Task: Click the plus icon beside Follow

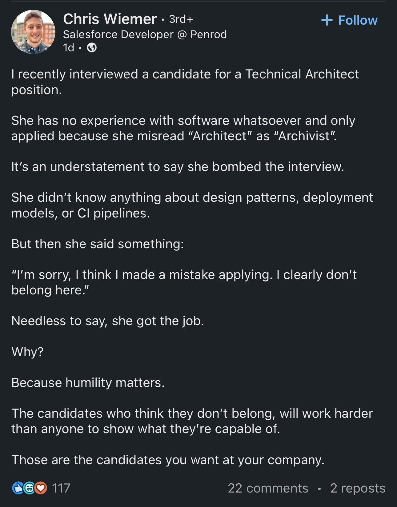Action: click(327, 20)
